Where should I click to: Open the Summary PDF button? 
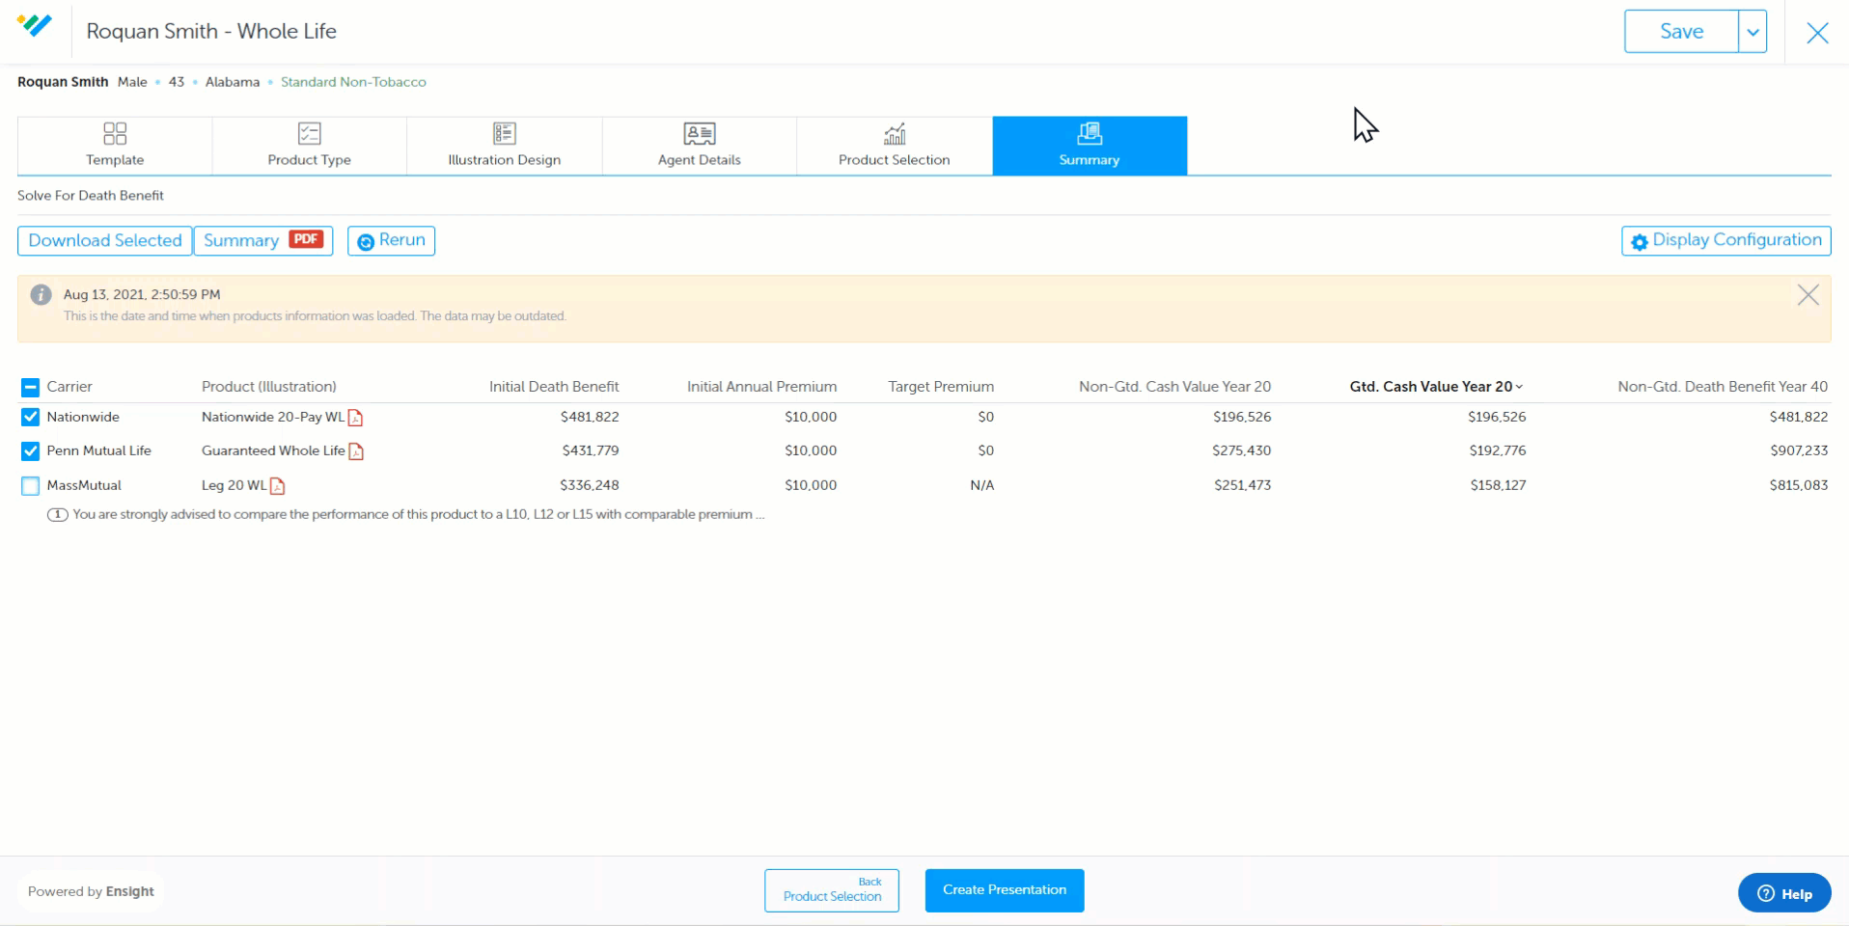(263, 240)
